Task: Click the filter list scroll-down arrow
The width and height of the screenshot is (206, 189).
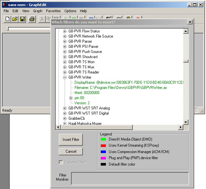Action: point(186,122)
